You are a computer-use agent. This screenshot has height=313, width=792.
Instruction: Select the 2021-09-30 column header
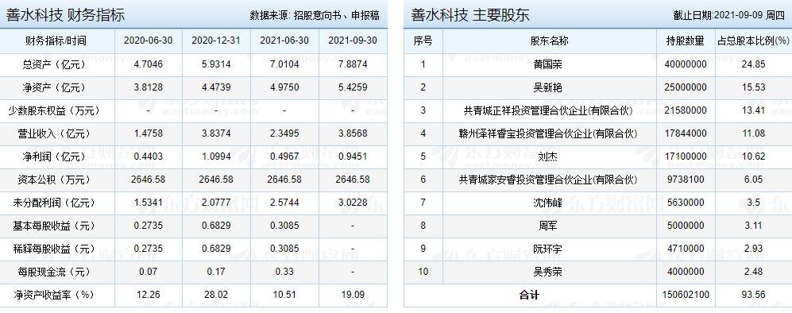pos(353,41)
